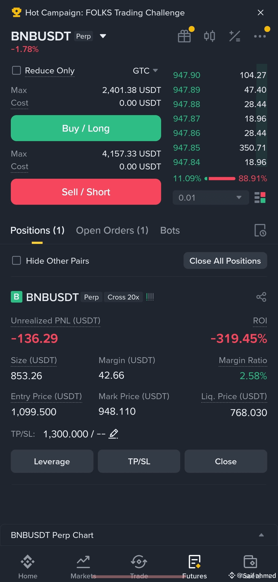The height and width of the screenshot is (582, 278).
Task: Change order book layout view icon
Action: 260,198
